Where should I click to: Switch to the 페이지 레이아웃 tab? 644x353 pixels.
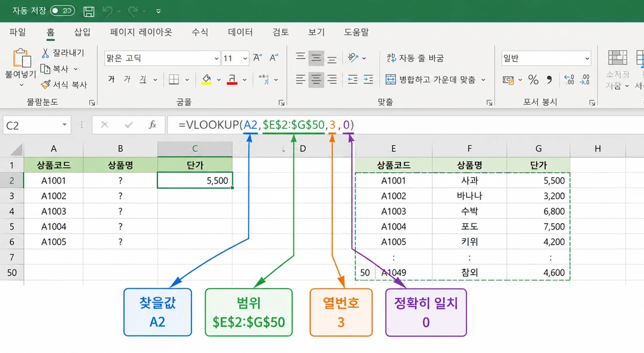point(141,32)
